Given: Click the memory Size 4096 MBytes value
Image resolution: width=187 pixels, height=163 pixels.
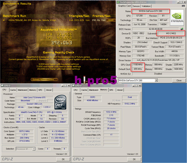Looking at the screenshot, I should 93,100.
